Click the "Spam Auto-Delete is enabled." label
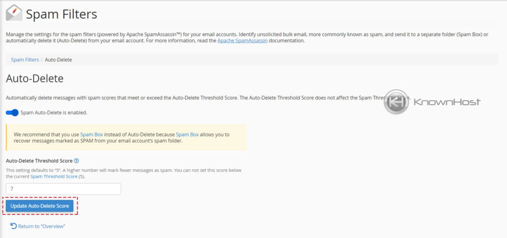Image resolution: width=507 pixels, height=238 pixels. (54, 113)
